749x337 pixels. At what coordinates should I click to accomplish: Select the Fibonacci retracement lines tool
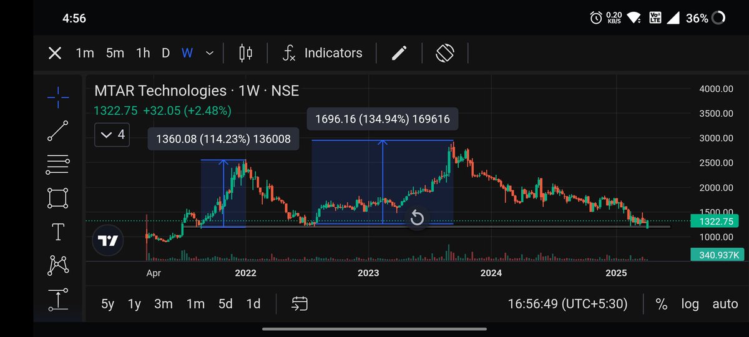(x=58, y=165)
